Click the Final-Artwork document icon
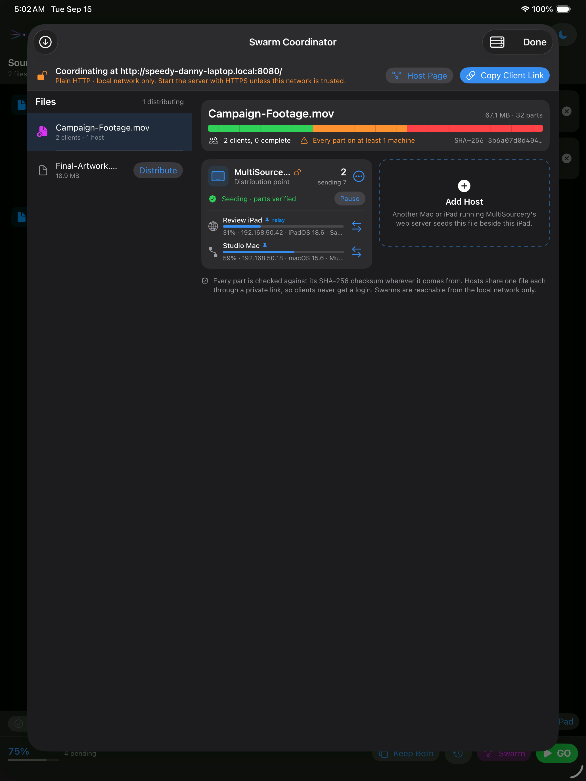This screenshot has height=781, width=586. pos(43,170)
